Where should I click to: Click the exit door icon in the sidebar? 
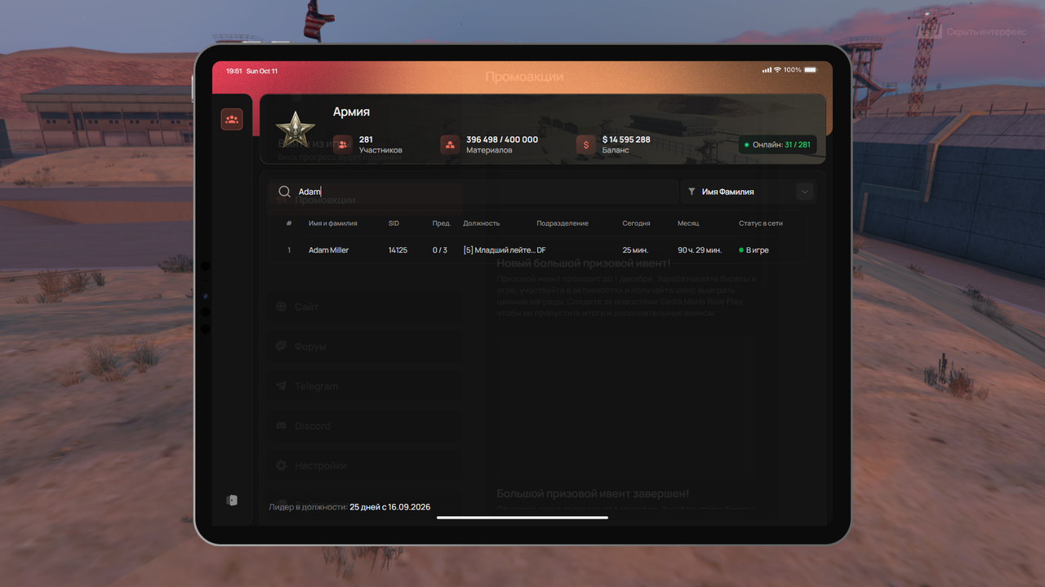232,500
